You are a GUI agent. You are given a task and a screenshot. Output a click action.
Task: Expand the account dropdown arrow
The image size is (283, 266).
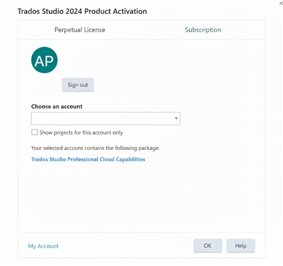176,119
